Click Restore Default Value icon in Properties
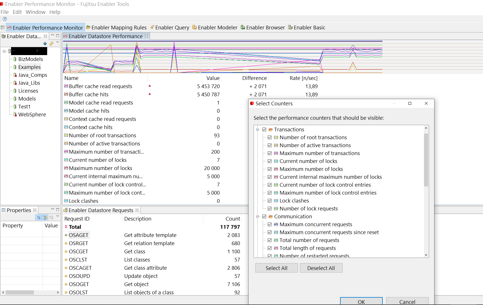The height and width of the screenshot is (305, 483). click(x=51, y=217)
